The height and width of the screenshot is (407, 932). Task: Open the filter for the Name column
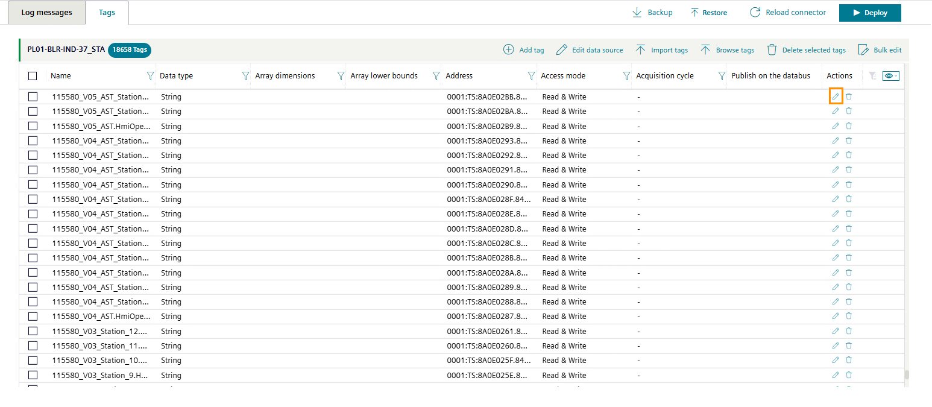click(150, 76)
